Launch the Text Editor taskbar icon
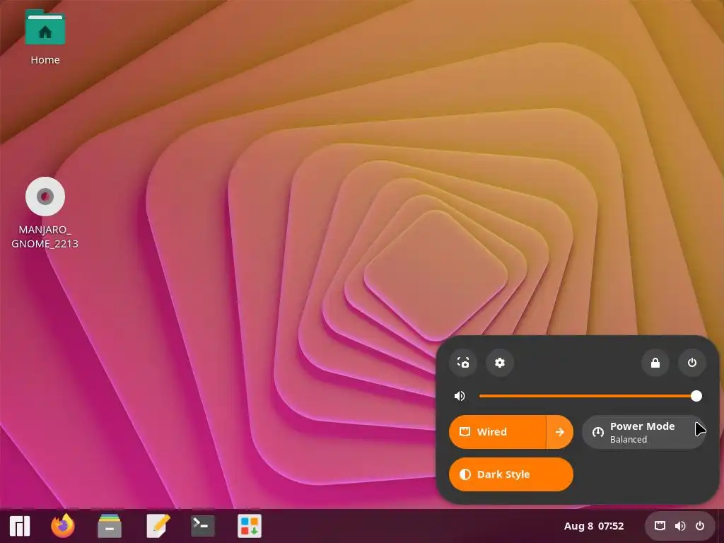 tap(158, 526)
